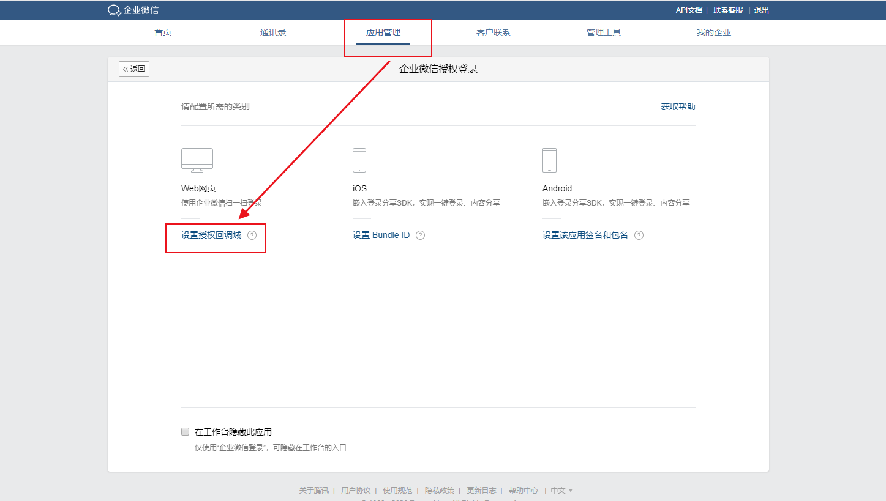Open 帮助中心 footer link

coord(524,491)
